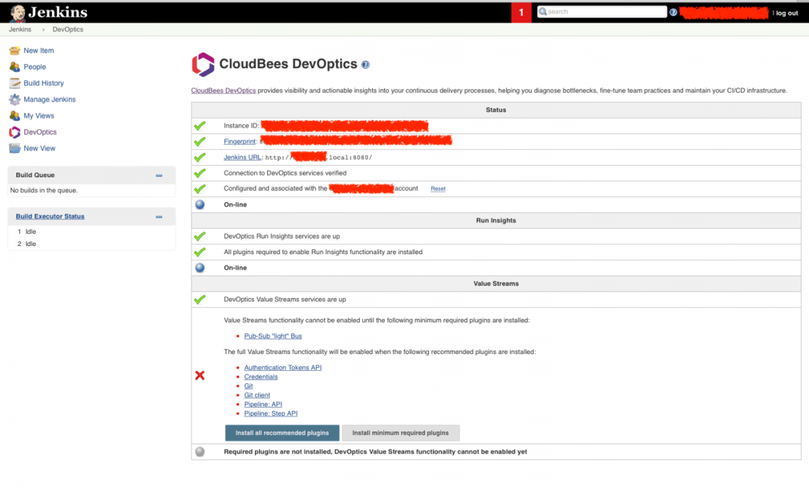Click the Run Insights section header

point(496,220)
